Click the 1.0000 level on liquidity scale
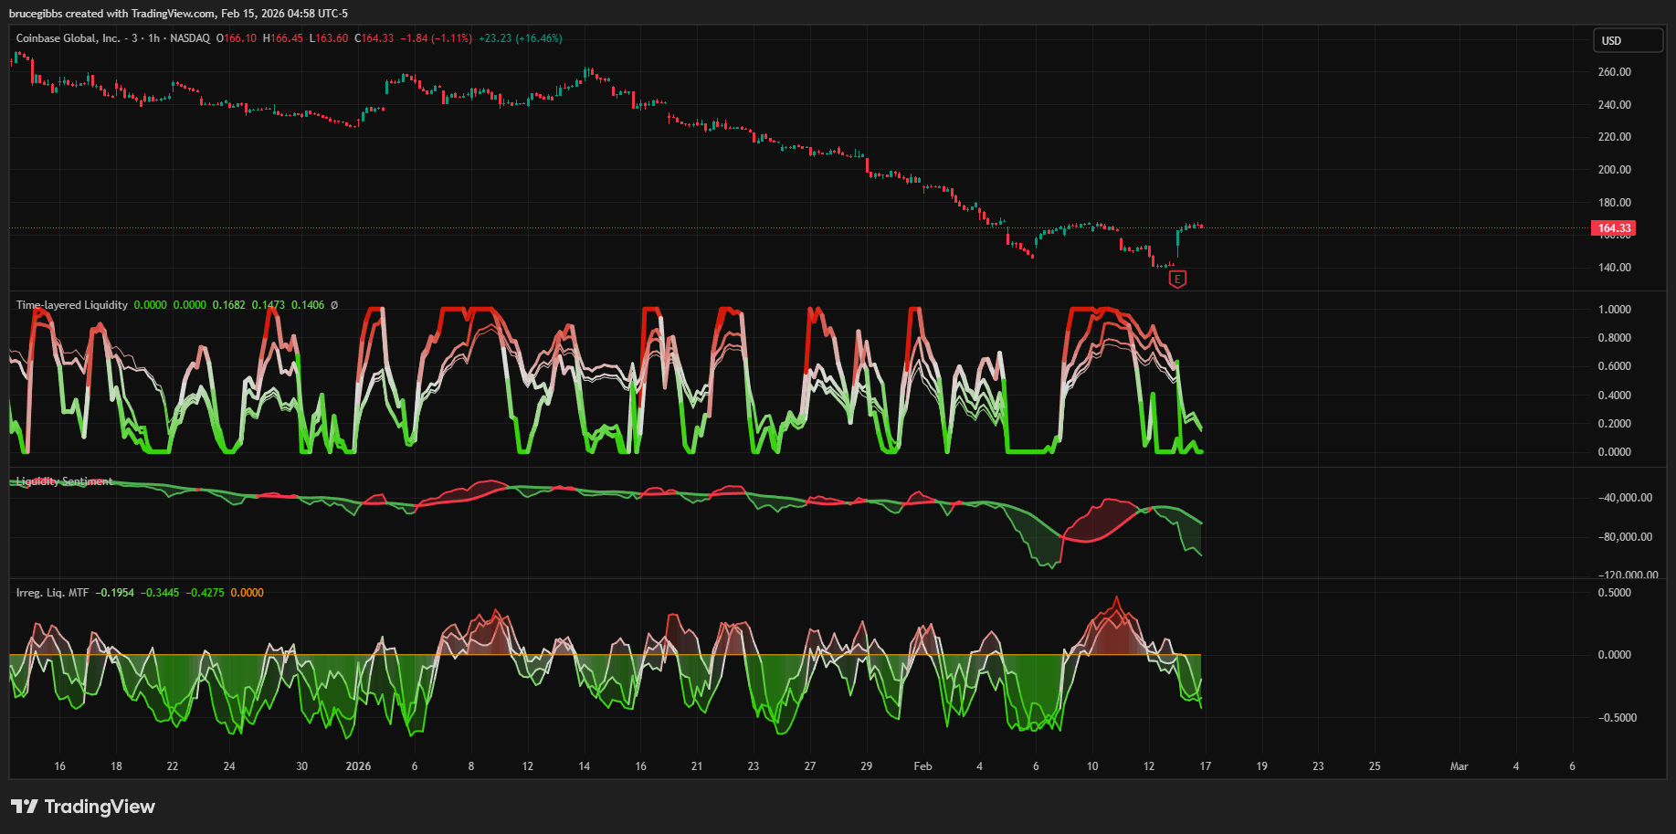This screenshot has width=1676, height=834. [1614, 310]
